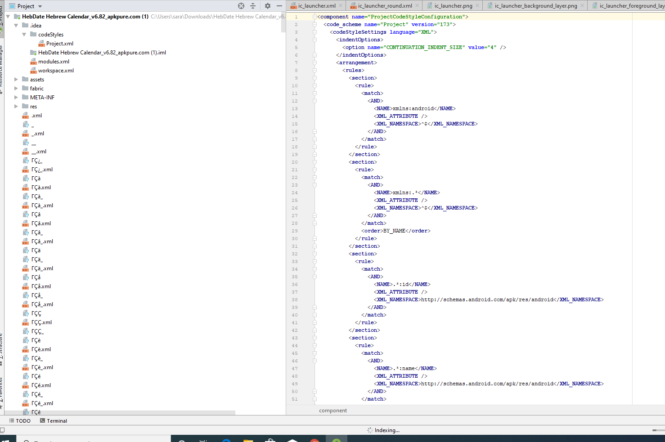This screenshot has width=665, height=442.
Task: Open the Terminal tool window
Action: tap(54, 421)
